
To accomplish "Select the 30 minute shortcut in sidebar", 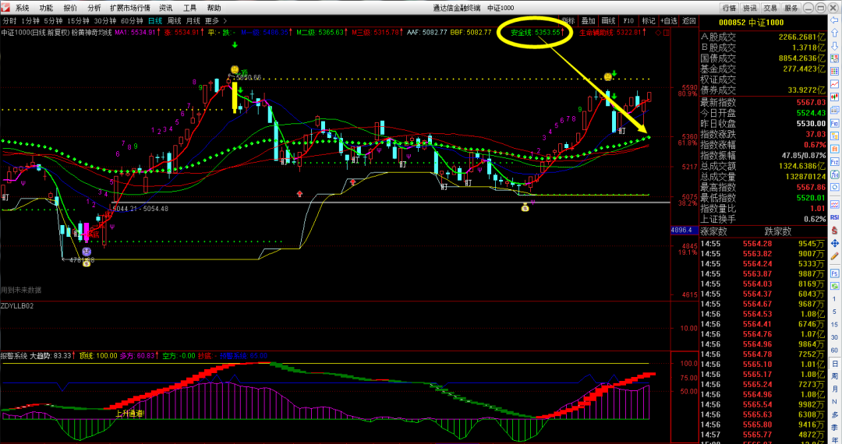I will point(835,337).
